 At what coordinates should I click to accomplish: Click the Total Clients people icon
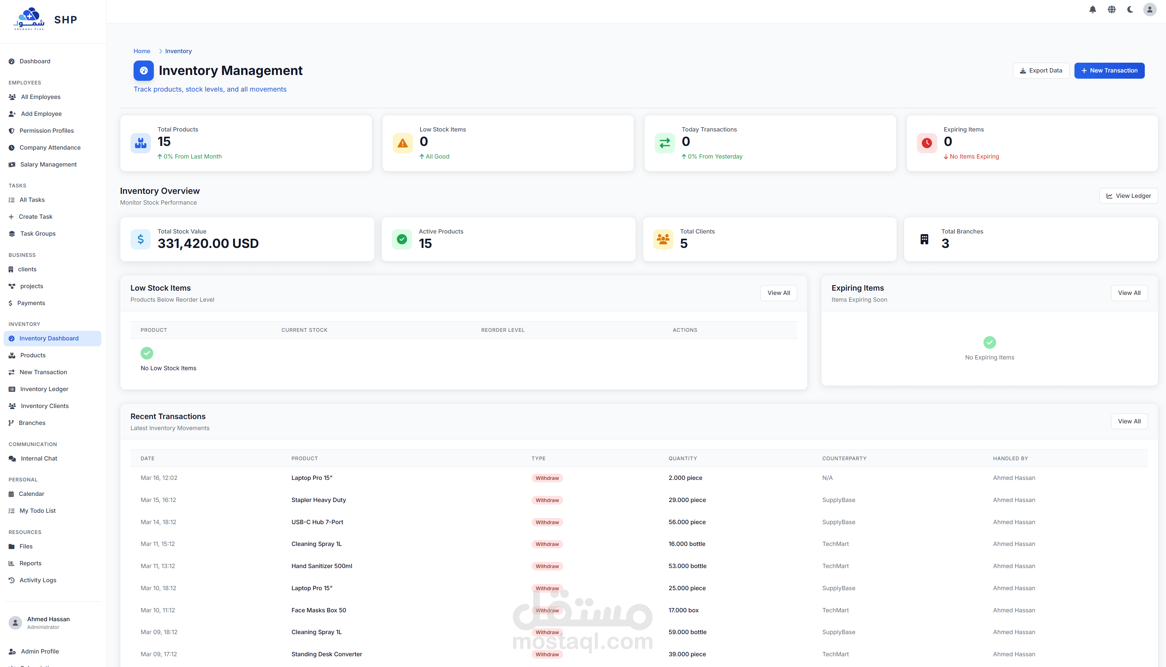click(663, 239)
